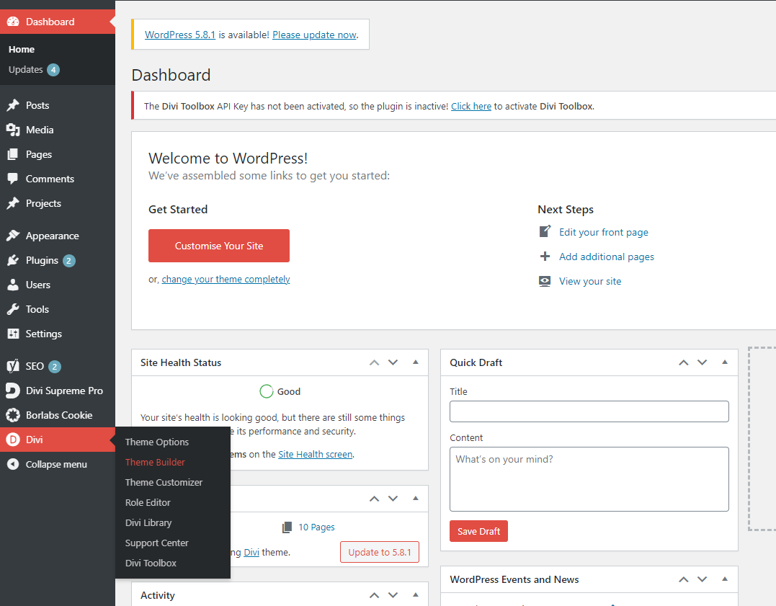Click the Borlabs Cookie icon
The width and height of the screenshot is (776, 606).
[x=13, y=415]
